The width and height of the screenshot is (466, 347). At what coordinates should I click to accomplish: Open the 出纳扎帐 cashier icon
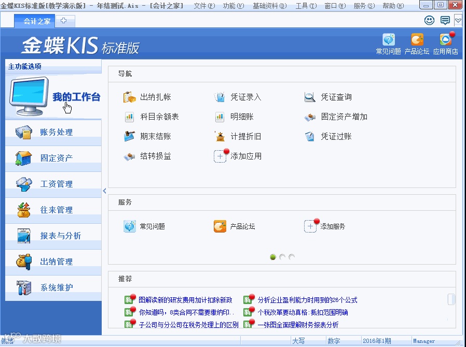click(130, 97)
